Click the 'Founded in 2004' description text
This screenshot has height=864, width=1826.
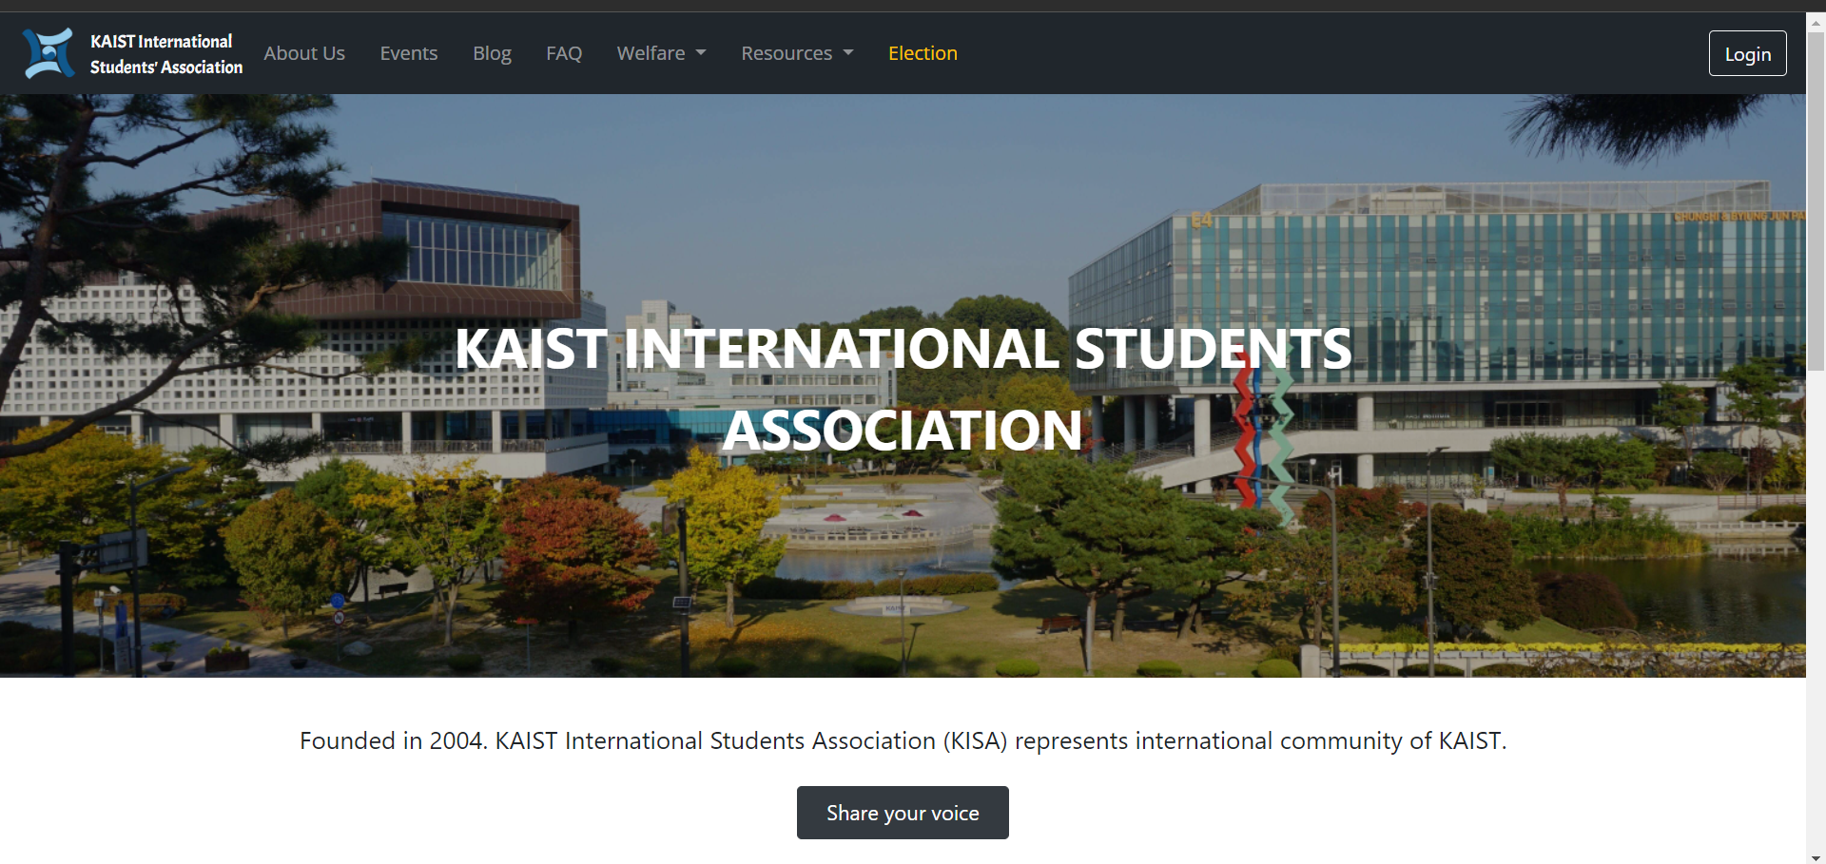[x=903, y=740]
